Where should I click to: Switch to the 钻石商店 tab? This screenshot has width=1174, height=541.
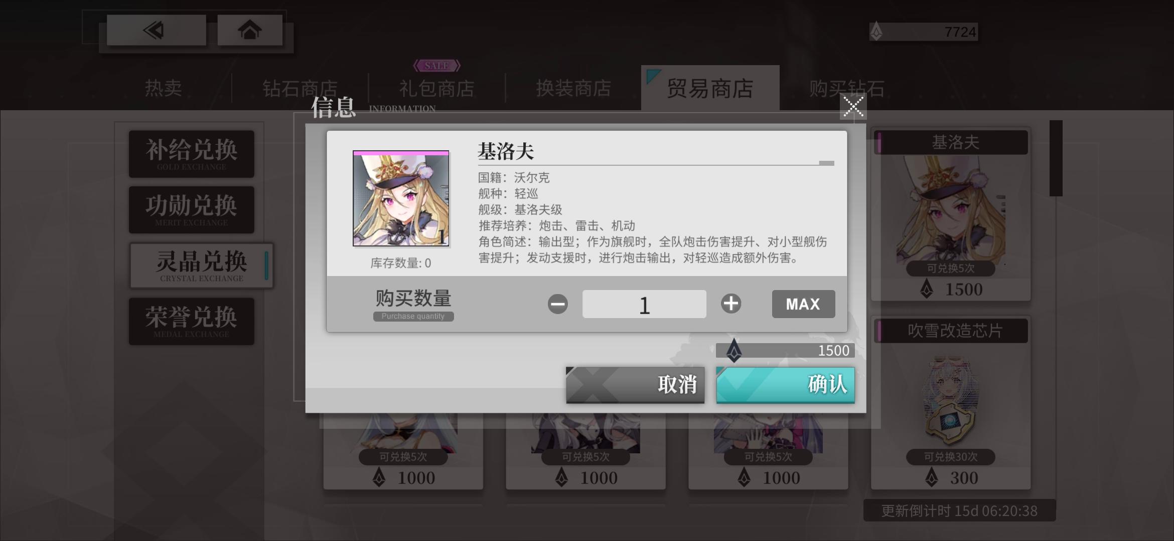pyautogui.click(x=300, y=89)
